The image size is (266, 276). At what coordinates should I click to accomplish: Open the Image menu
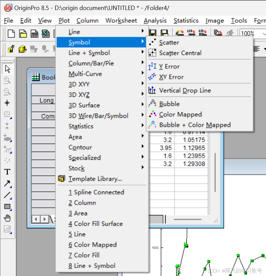tap(215, 21)
